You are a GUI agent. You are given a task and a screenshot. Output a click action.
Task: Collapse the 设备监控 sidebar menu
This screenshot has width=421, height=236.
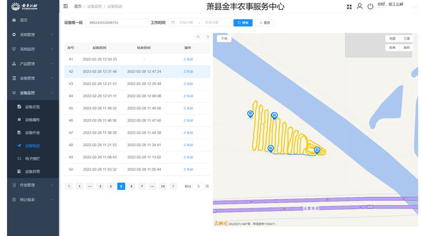click(29, 93)
